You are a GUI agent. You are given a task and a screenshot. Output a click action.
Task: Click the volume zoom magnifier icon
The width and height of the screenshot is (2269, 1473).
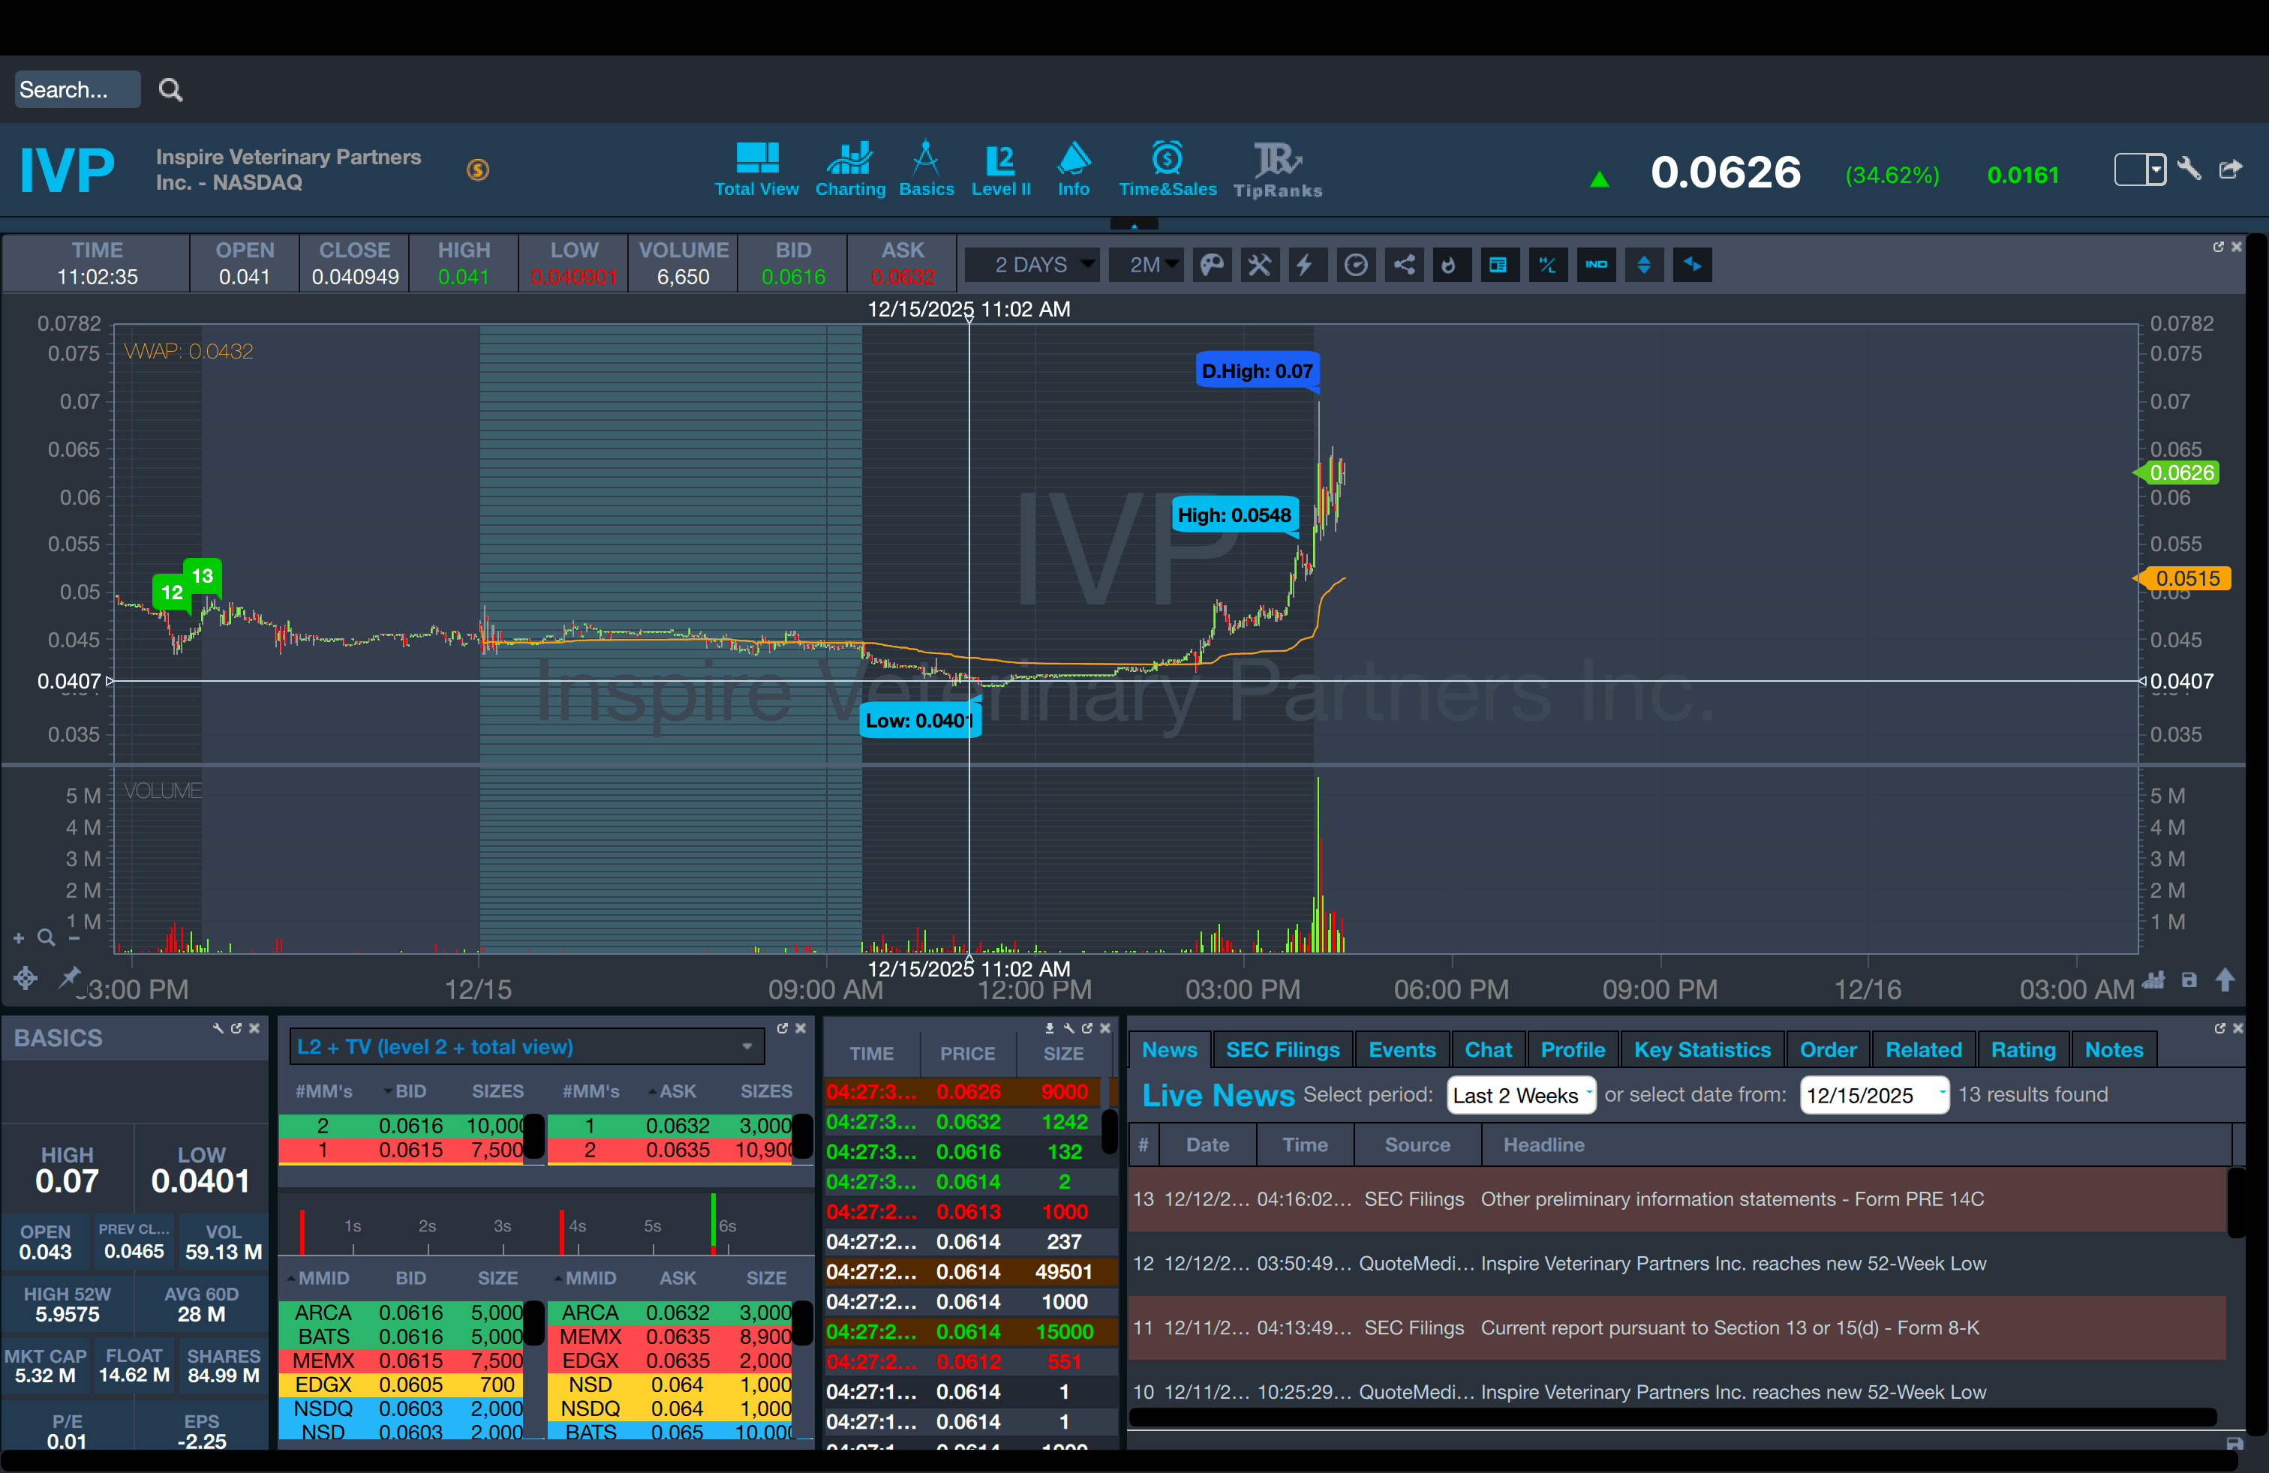pyautogui.click(x=46, y=938)
